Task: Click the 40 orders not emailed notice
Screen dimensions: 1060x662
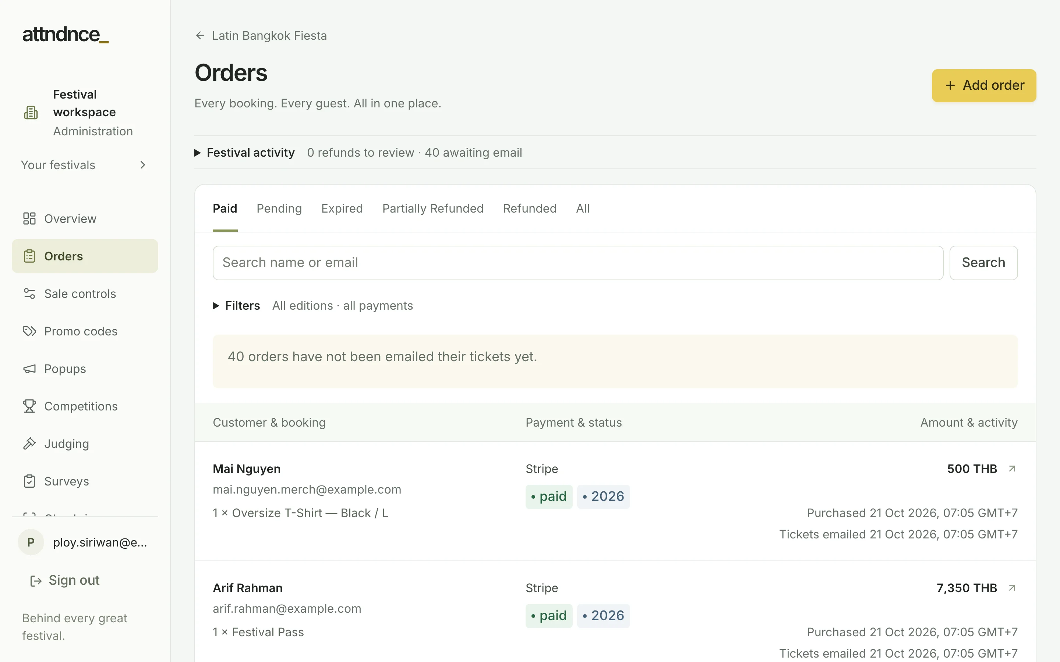Action: coord(615,361)
